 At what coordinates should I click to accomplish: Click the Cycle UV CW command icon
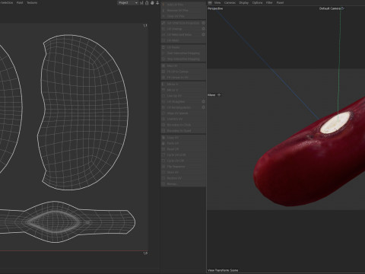click(x=163, y=161)
